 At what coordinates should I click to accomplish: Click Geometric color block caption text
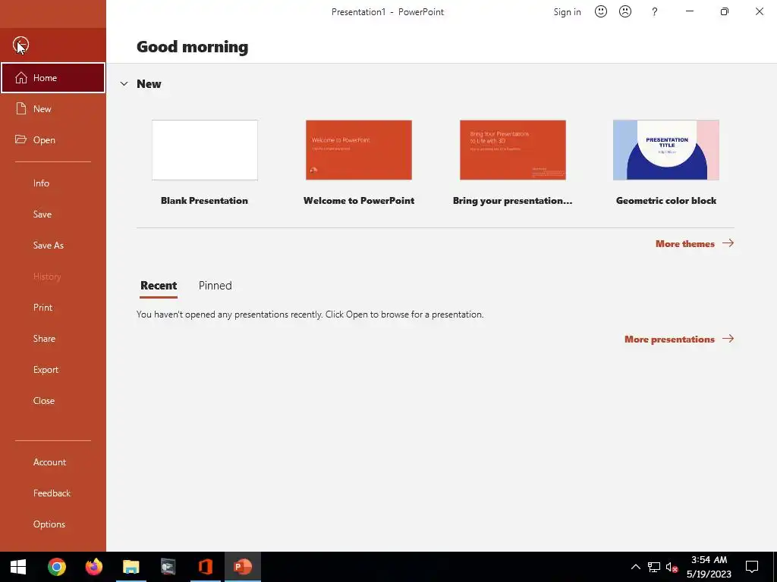[666, 200]
